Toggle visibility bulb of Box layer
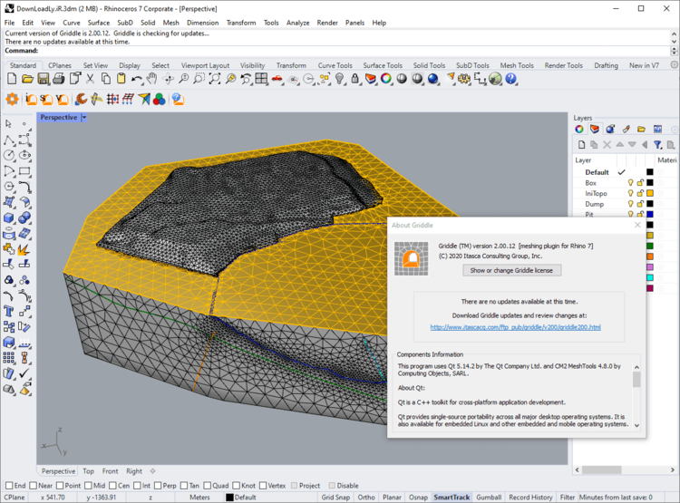Image resolution: width=680 pixels, height=503 pixels. [631, 183]
